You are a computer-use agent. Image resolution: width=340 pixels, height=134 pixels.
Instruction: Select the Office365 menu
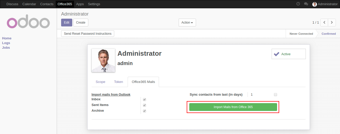[x=65, y=4]
